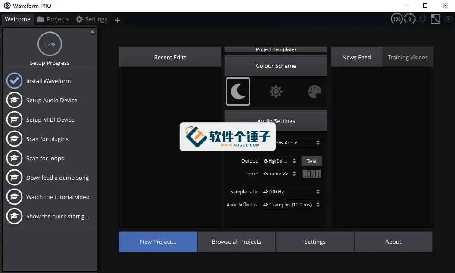Click the Project Templates header

point(276,49)
